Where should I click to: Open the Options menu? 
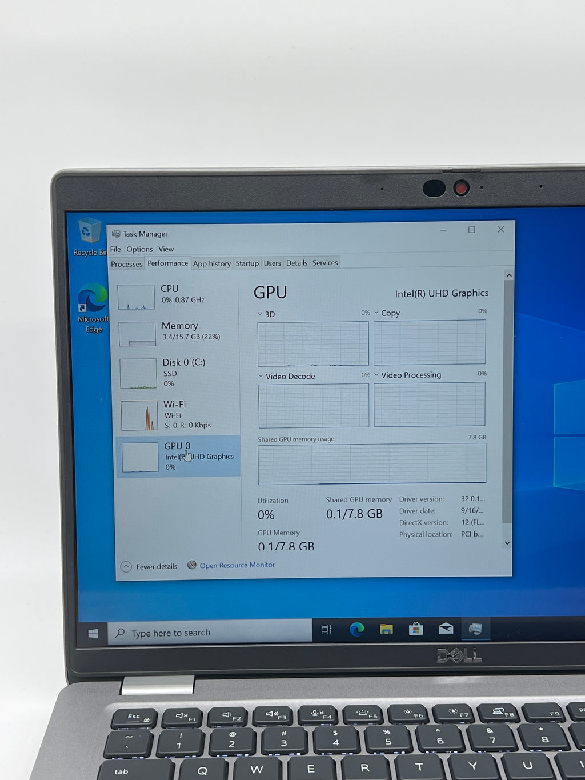tap(139, 249)
